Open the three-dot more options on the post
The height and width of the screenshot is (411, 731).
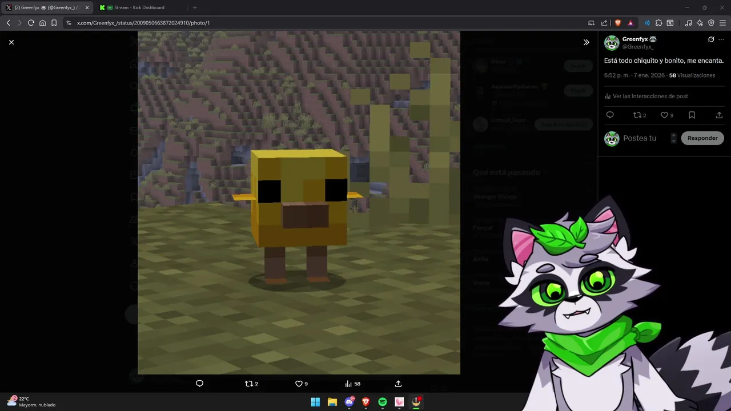coord(721,39)
